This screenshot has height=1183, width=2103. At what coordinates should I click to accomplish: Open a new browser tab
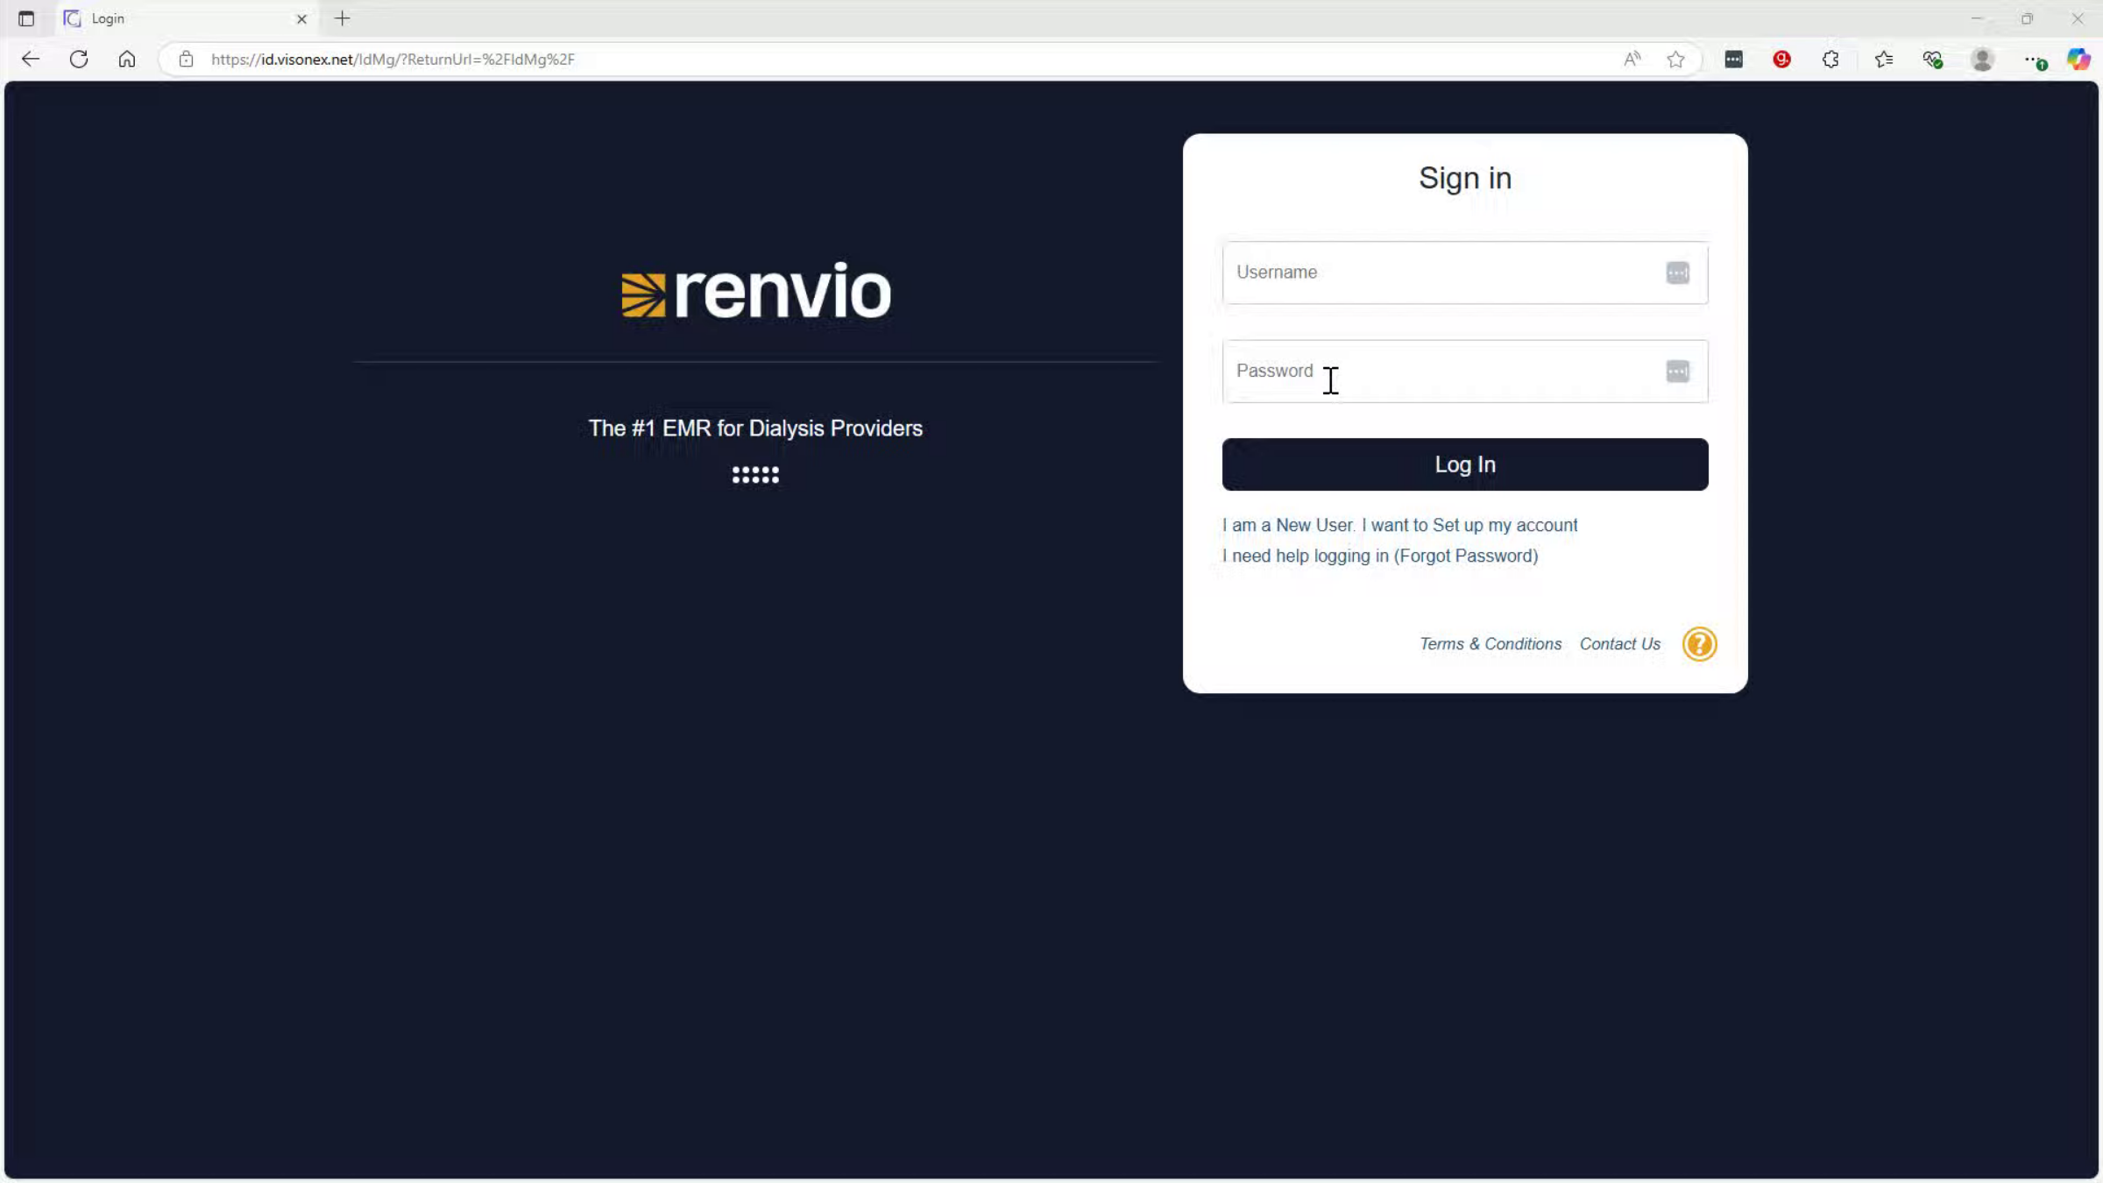point(343,18)
